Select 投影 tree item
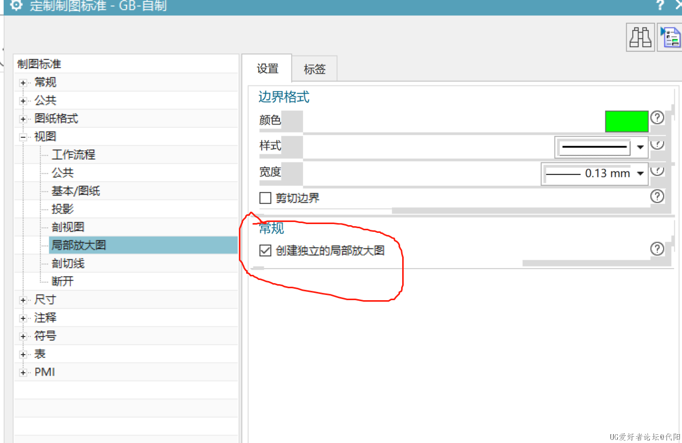682x443 pixels. (63, 209)
